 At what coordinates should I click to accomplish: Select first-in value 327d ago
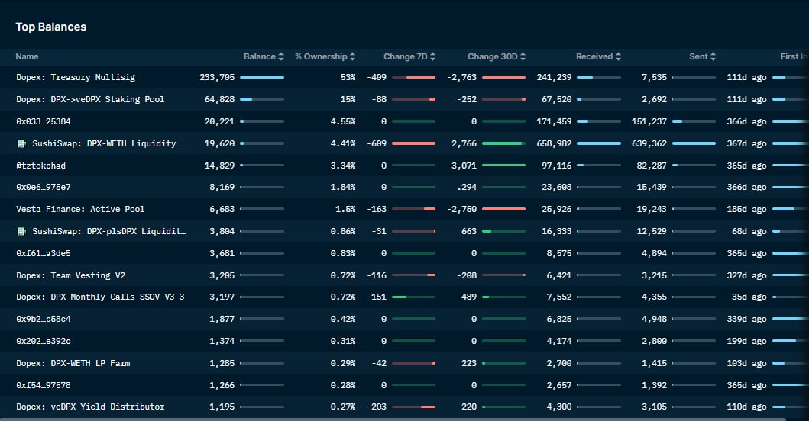click(746, 275)
